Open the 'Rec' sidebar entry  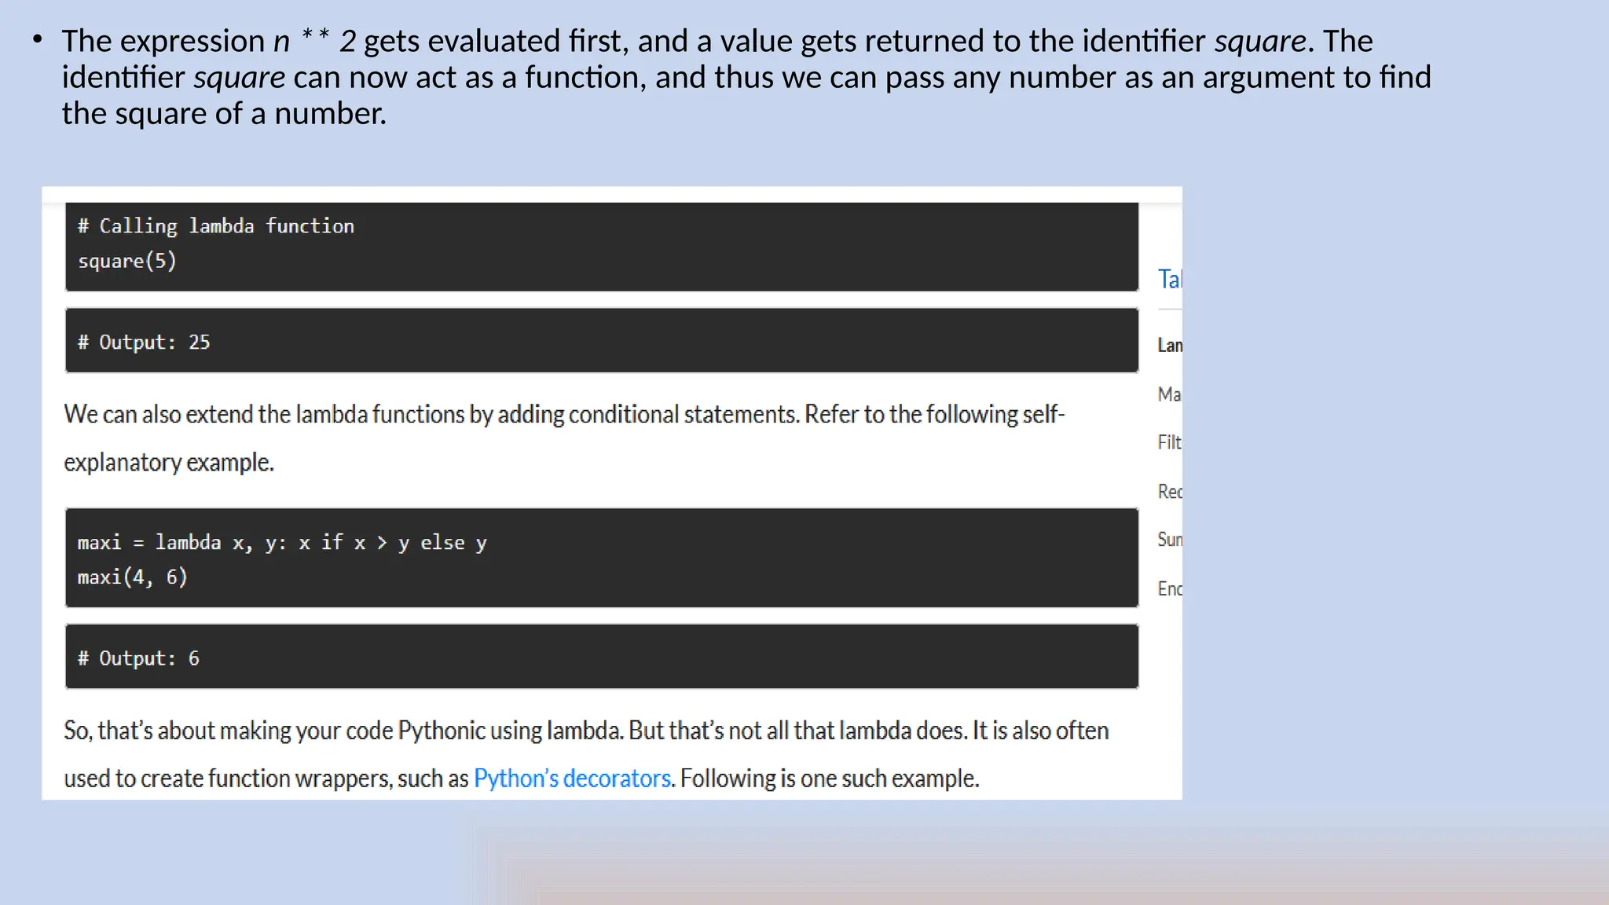tap(1169, 492)
